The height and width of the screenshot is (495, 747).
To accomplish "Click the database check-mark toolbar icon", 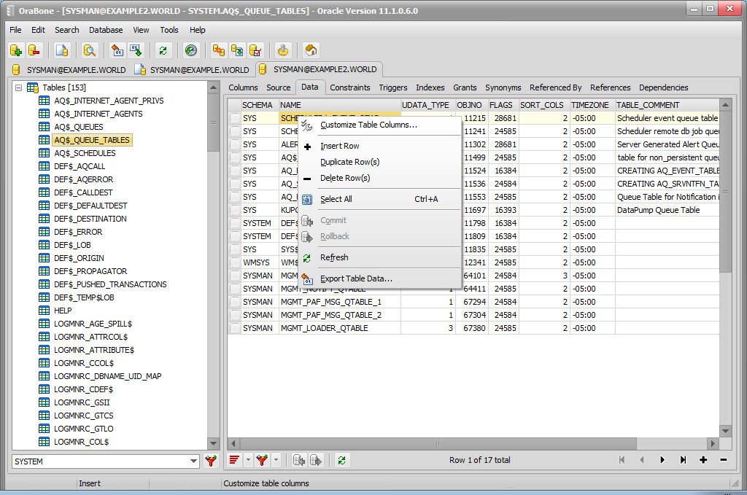I will [x=255, y=50].
